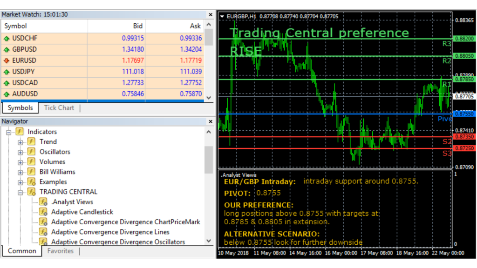Click Adaptive Convergence Divergence Oscillators icon
Screen dimensions: 477x268
click(x=43, y=241)
